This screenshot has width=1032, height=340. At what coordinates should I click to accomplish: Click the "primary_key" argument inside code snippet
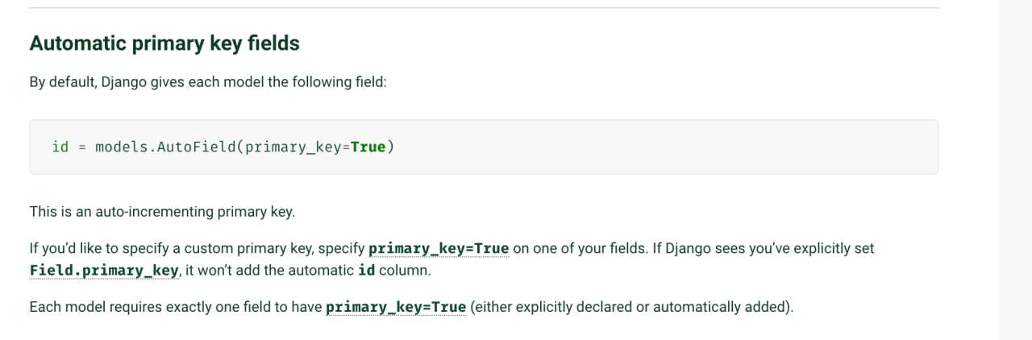(293, 147)
